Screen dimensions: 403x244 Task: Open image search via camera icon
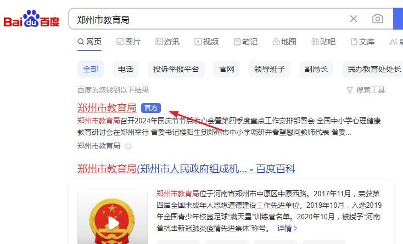[x=378, y=19]
